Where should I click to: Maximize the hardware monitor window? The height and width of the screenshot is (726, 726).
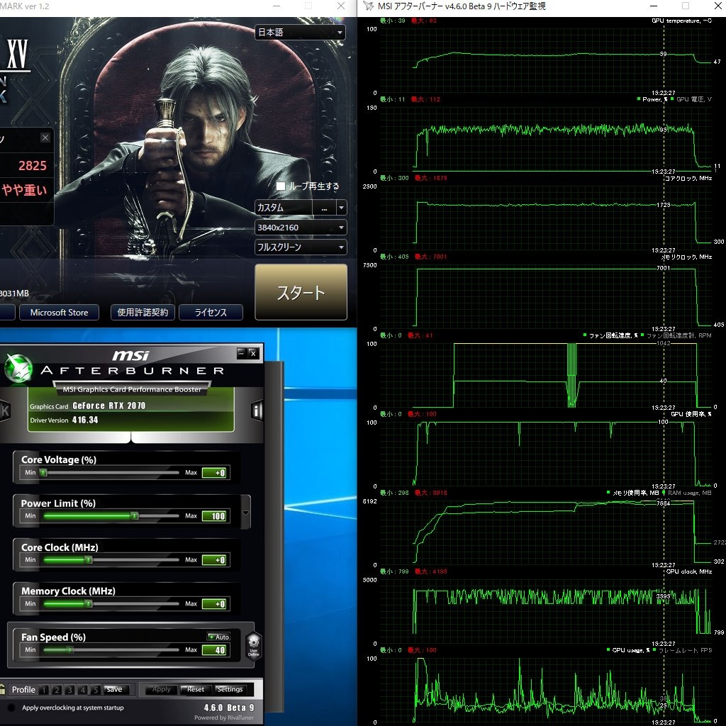point(686,6)
